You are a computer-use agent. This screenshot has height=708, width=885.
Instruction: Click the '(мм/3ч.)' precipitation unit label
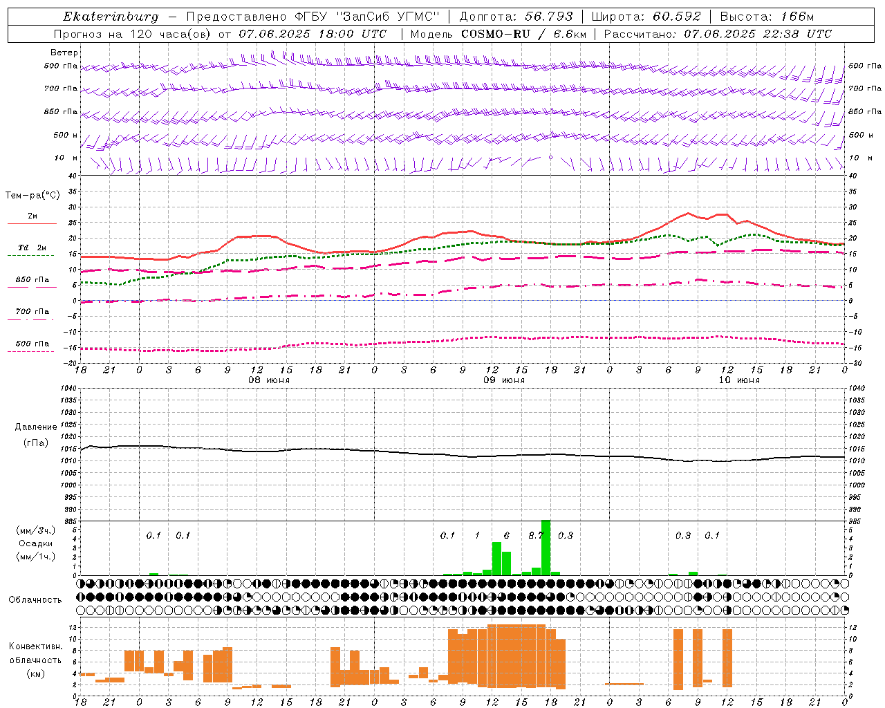click(36, 530)
